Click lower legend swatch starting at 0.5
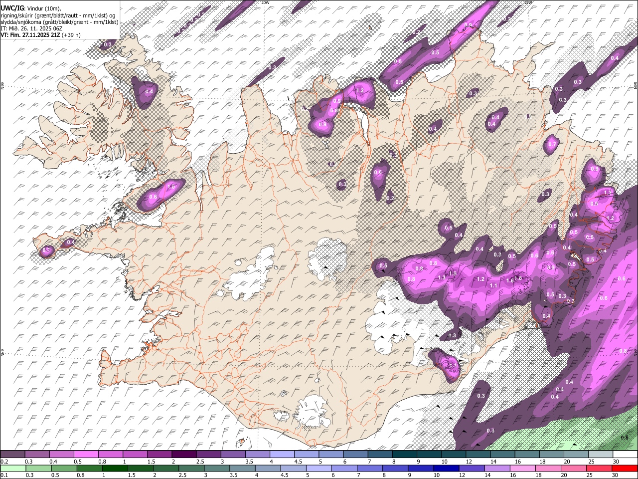638x479 pixels. (64, 468)
